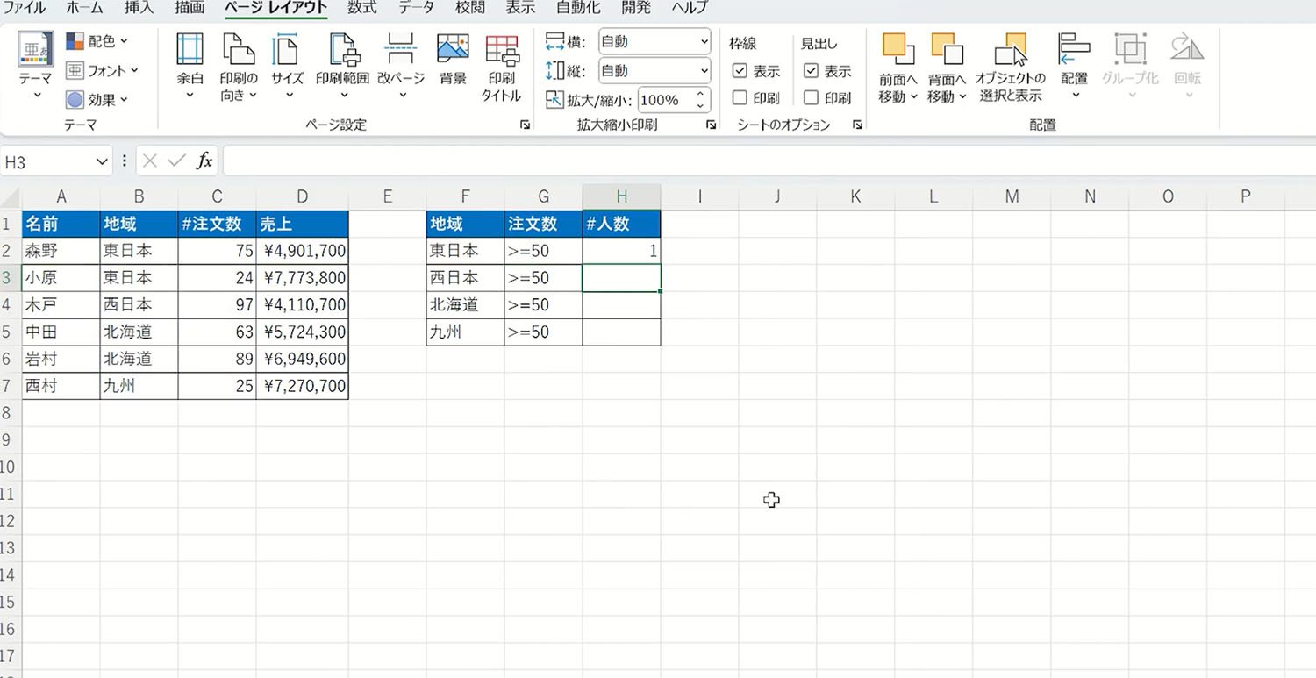Open the 印刷範囲 print area menu
Screen dimensions: 1316x678
pos(343,67)
